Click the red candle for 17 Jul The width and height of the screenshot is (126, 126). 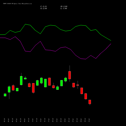point(49,82)
